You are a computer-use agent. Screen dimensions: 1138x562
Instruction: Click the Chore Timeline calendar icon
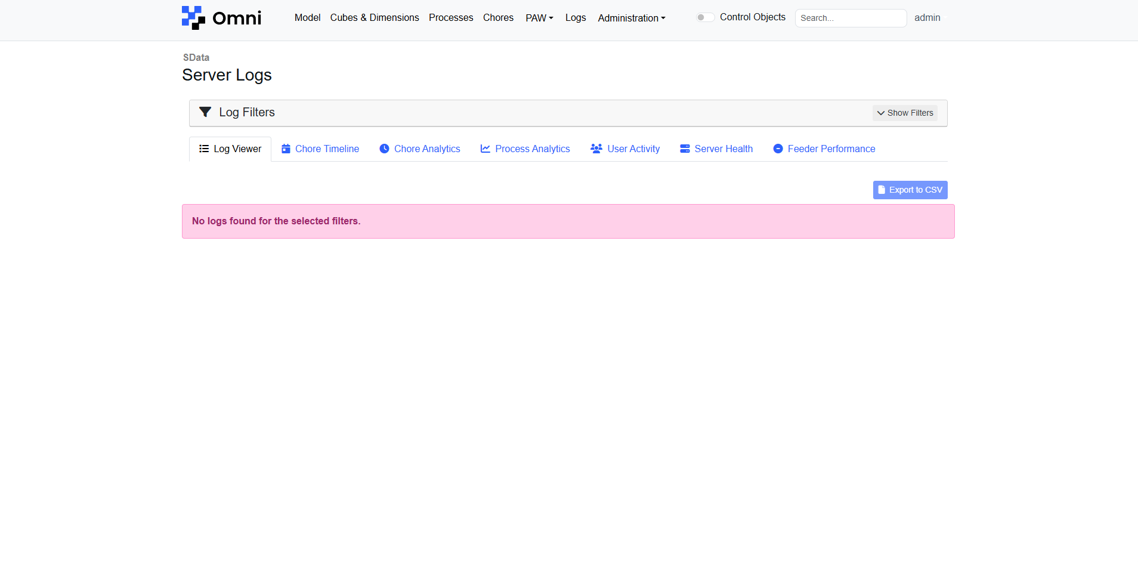[286, 149]
